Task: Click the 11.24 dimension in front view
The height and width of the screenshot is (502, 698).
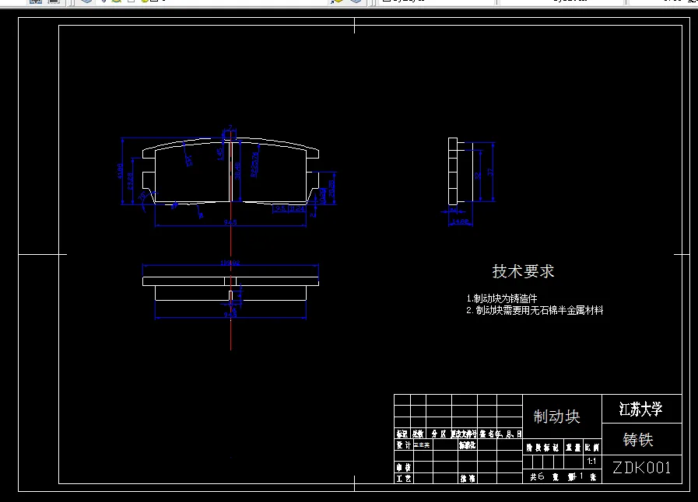Action: (x=297, y=208)
